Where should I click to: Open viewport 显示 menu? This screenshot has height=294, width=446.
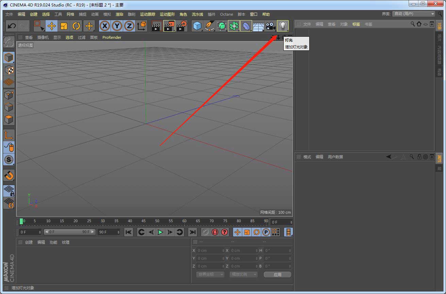coord(57,37)
